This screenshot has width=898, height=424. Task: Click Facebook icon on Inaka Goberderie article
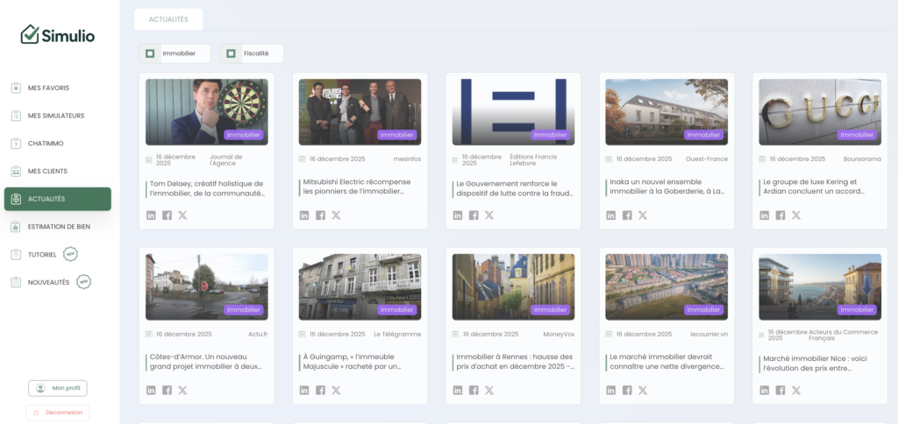627,216
